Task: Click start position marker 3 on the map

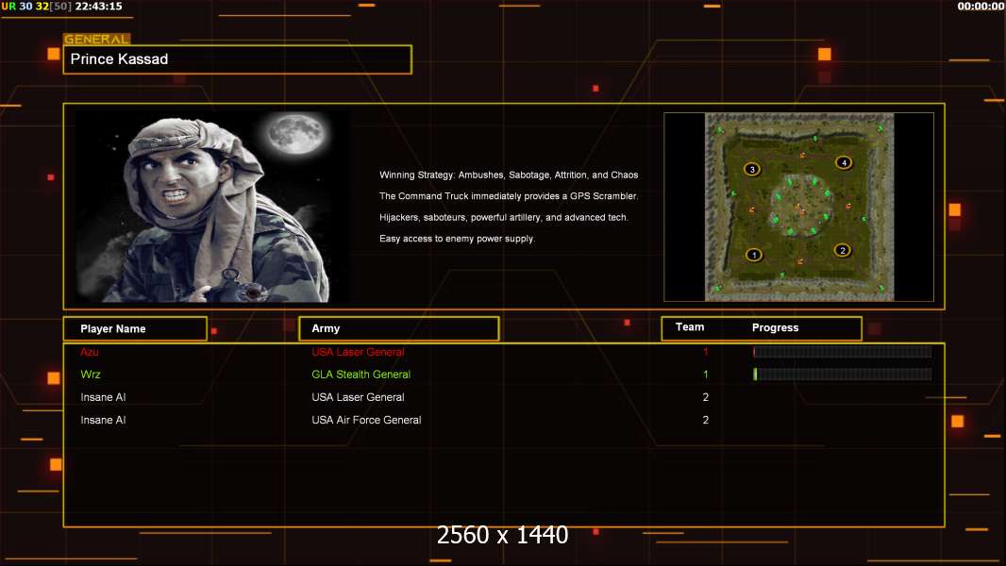Action: point(752,169)
